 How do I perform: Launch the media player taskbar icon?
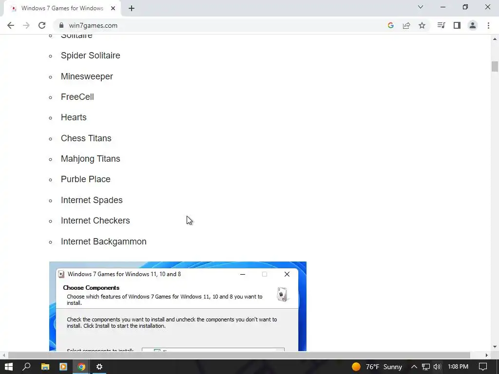(63, 367)
